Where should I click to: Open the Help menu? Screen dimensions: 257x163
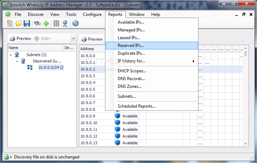pyautogui.click(x=155, y=14)
